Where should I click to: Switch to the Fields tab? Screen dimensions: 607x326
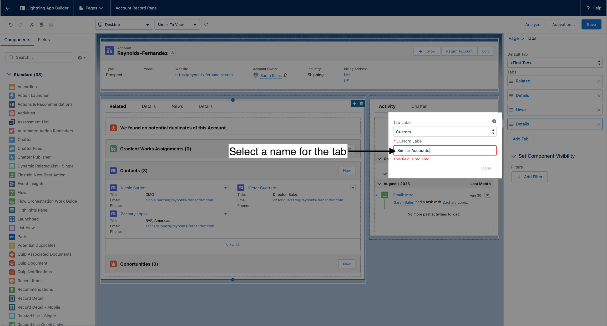pos(44,40)
